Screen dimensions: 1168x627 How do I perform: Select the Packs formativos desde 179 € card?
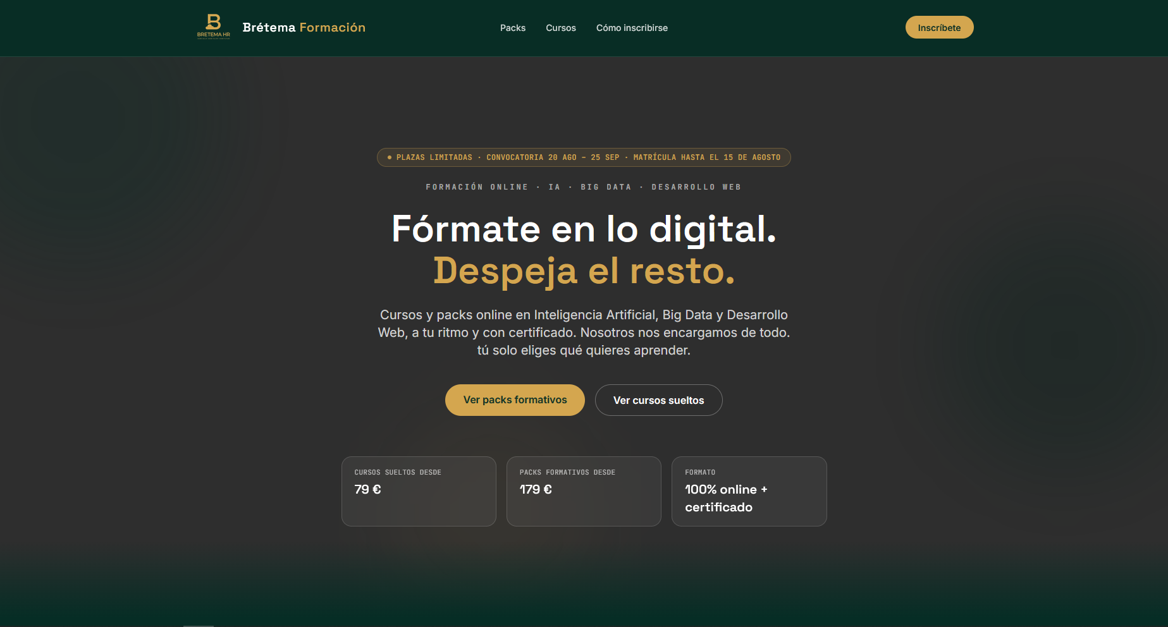(584, 491)
